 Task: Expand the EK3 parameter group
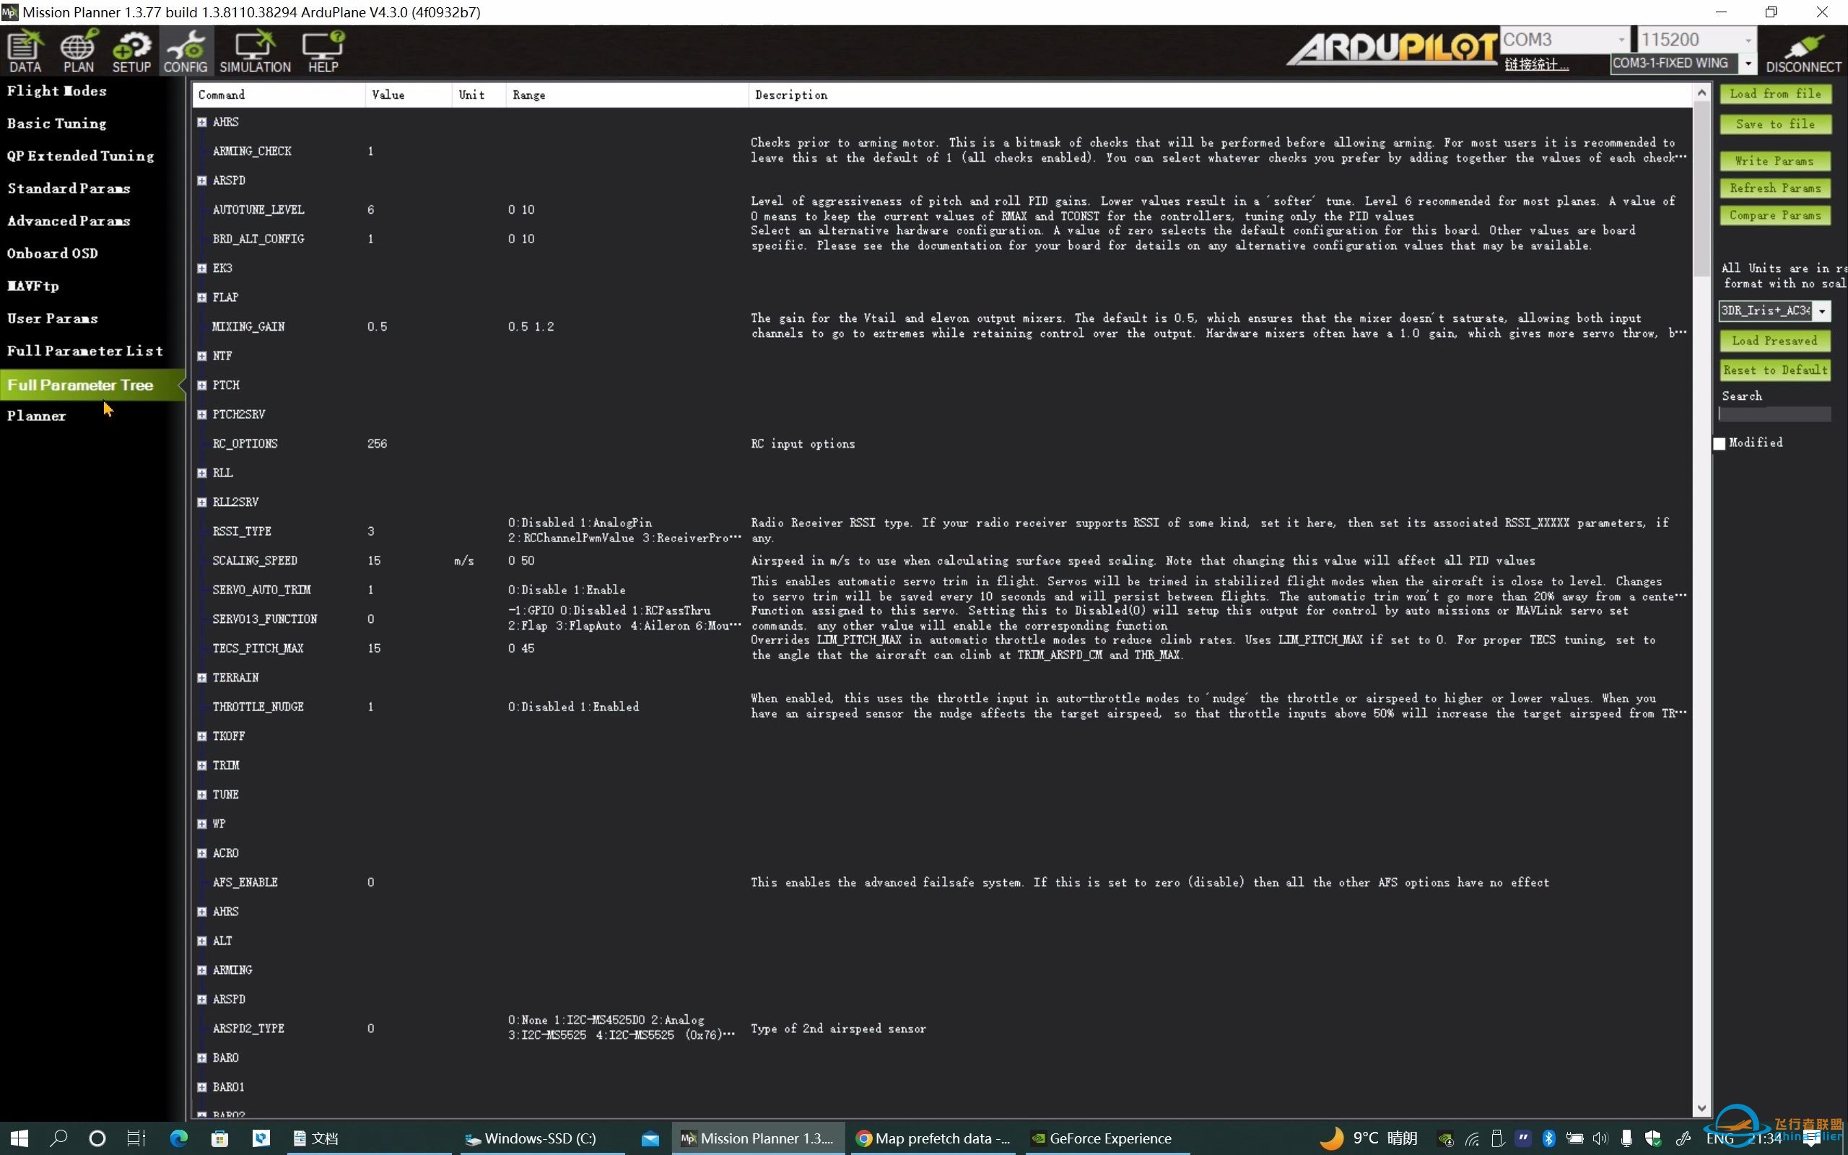pos(201,268)
